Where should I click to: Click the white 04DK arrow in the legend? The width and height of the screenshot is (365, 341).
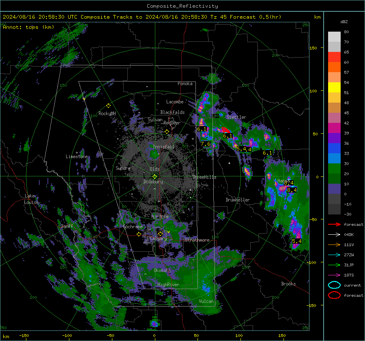pos(334,234)
